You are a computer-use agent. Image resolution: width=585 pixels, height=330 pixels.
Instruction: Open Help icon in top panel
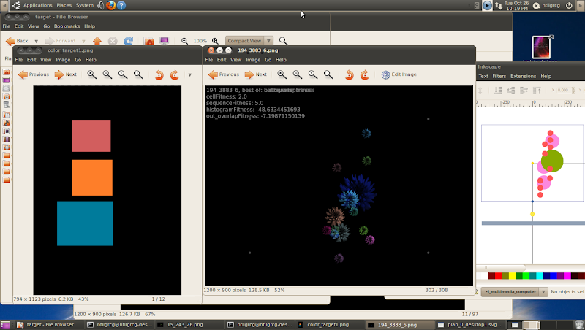pyautogui.click(x=121, y=5)
